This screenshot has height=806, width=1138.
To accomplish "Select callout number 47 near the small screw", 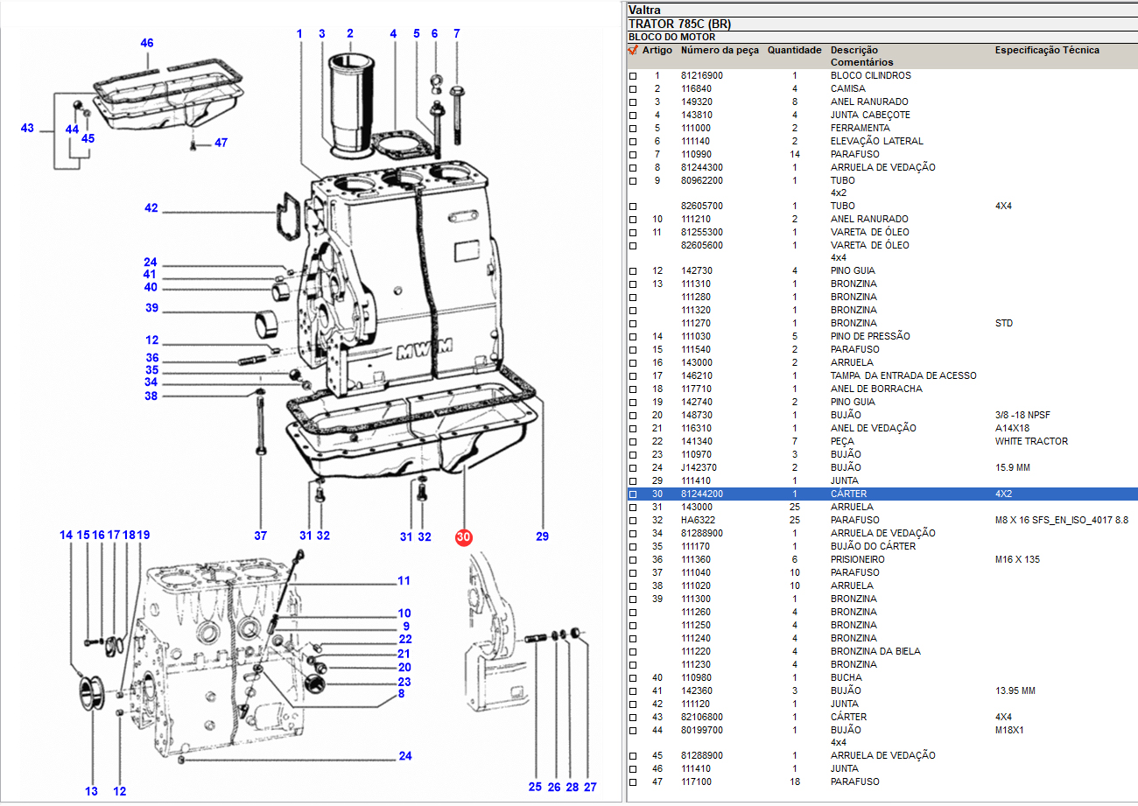I will tap(221, 143).
